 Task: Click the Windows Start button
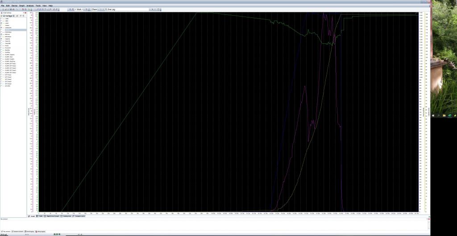pos(434,115)
